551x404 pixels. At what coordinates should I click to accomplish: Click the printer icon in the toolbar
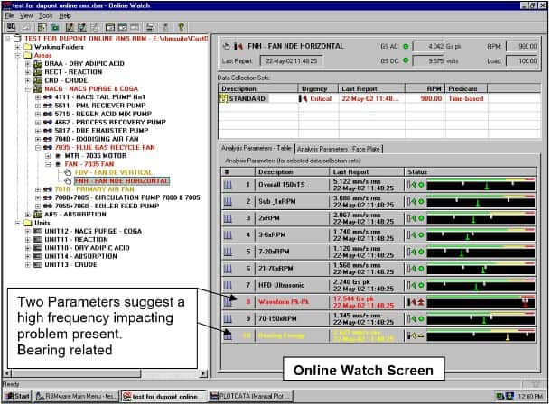151,27
